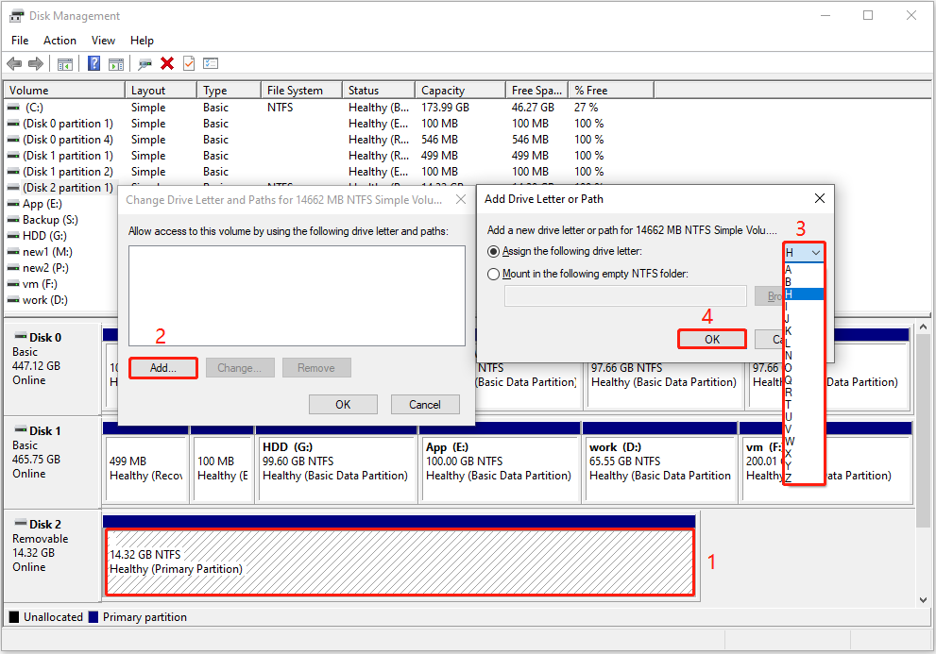Toggle the Show/Hide Console Tree icon
936x654 pixels.
[x=63, y=63]
